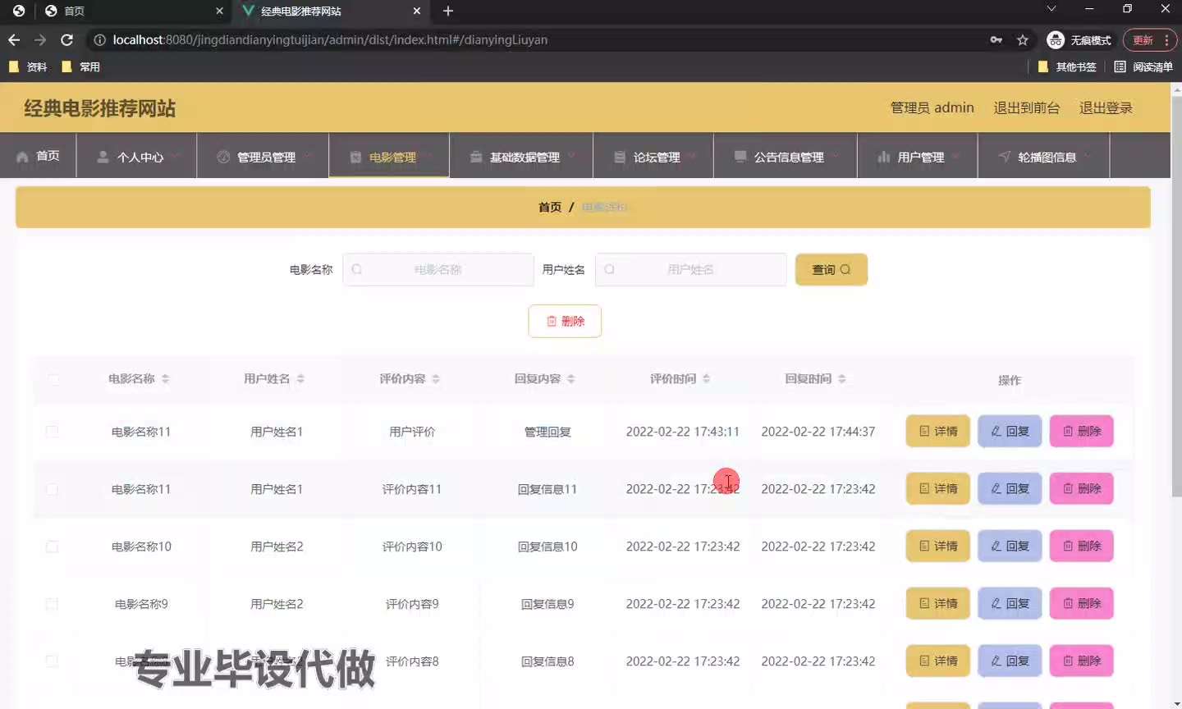The height and width of the screenshot is (709, 1182).
Task: Click 回复 for the 评价内容9 row
Action: click(1010, 603)
